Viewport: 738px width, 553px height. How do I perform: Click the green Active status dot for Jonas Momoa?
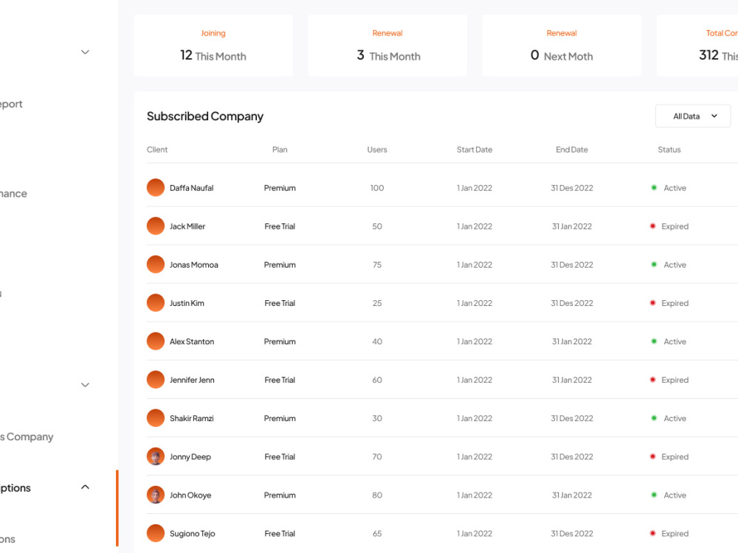(654, 265)
